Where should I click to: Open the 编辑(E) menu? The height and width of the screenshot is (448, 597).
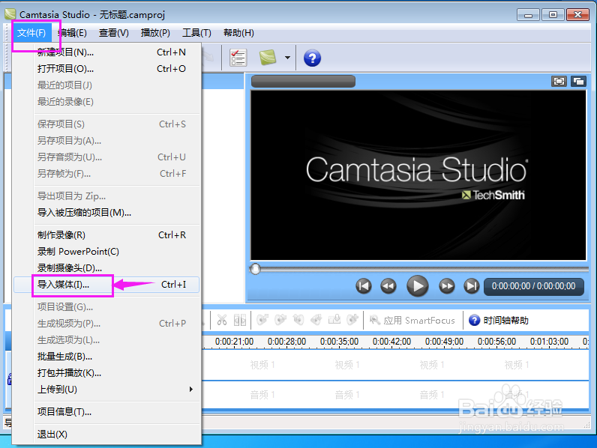72,33
